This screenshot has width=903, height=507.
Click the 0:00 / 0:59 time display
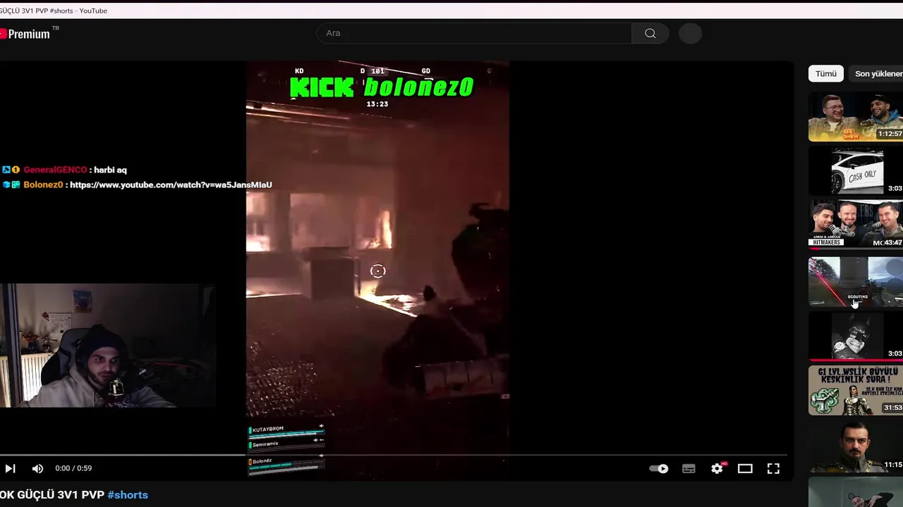(73, 468)
